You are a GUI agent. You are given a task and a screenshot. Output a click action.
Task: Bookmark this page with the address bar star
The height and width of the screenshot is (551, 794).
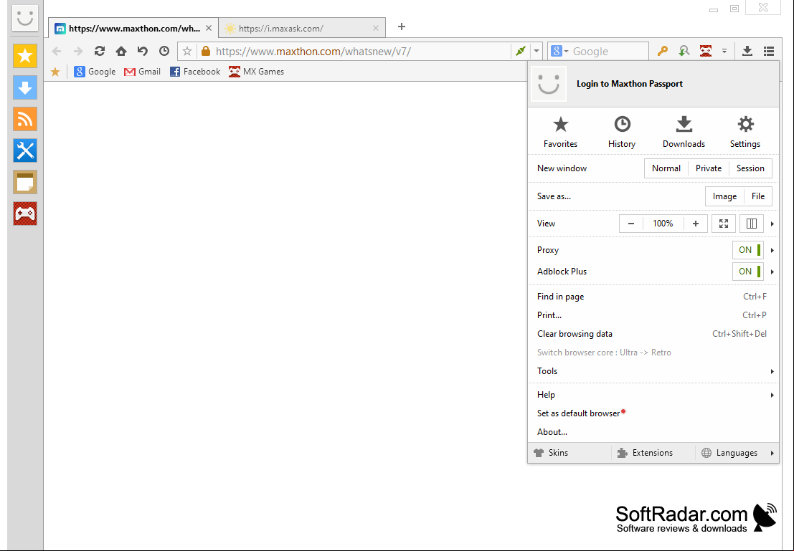187,51
